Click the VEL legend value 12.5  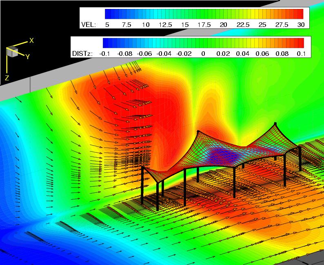click(165, 25)
